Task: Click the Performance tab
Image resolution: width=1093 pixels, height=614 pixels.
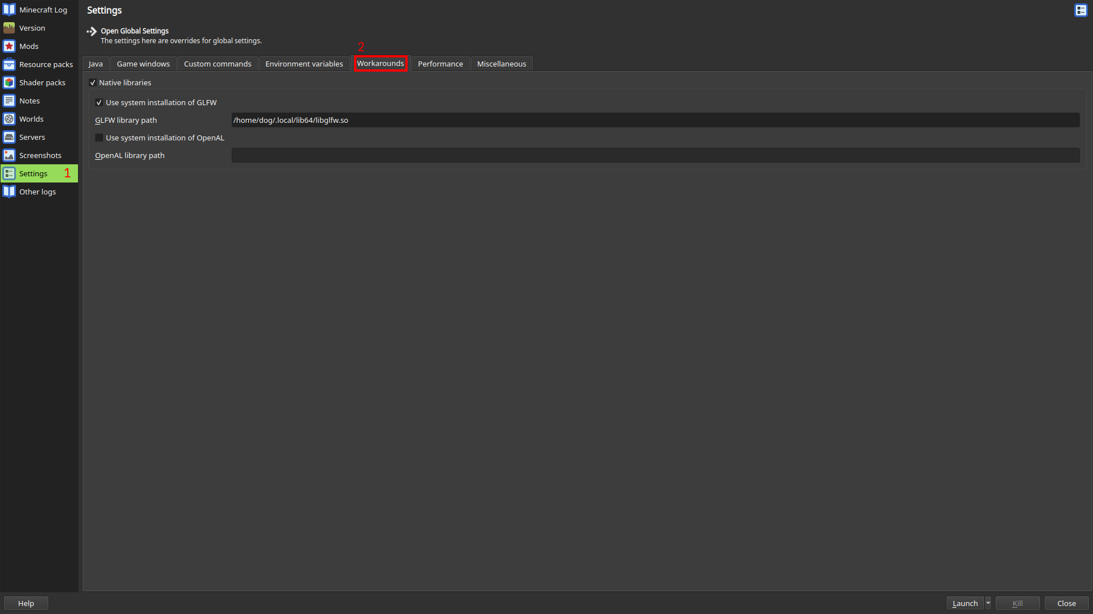Action: (440, 63)
